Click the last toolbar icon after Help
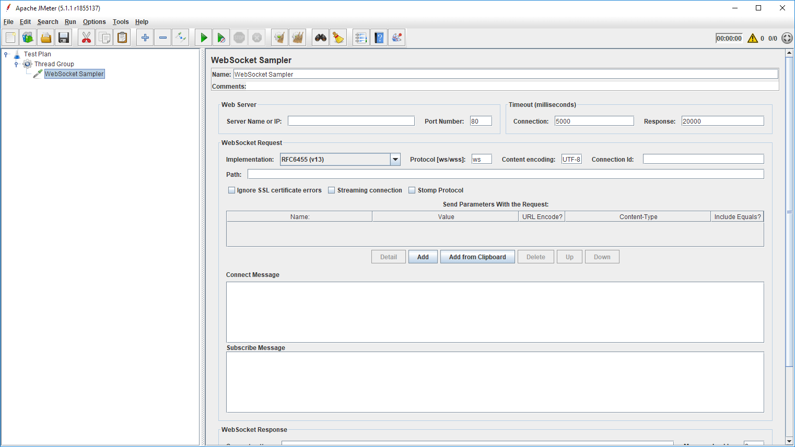Screen dimensions: 795x447 (397, 38)
